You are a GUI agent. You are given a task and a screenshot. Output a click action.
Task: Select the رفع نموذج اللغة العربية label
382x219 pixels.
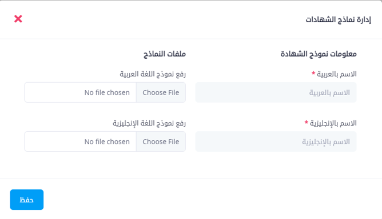[153, 74]
